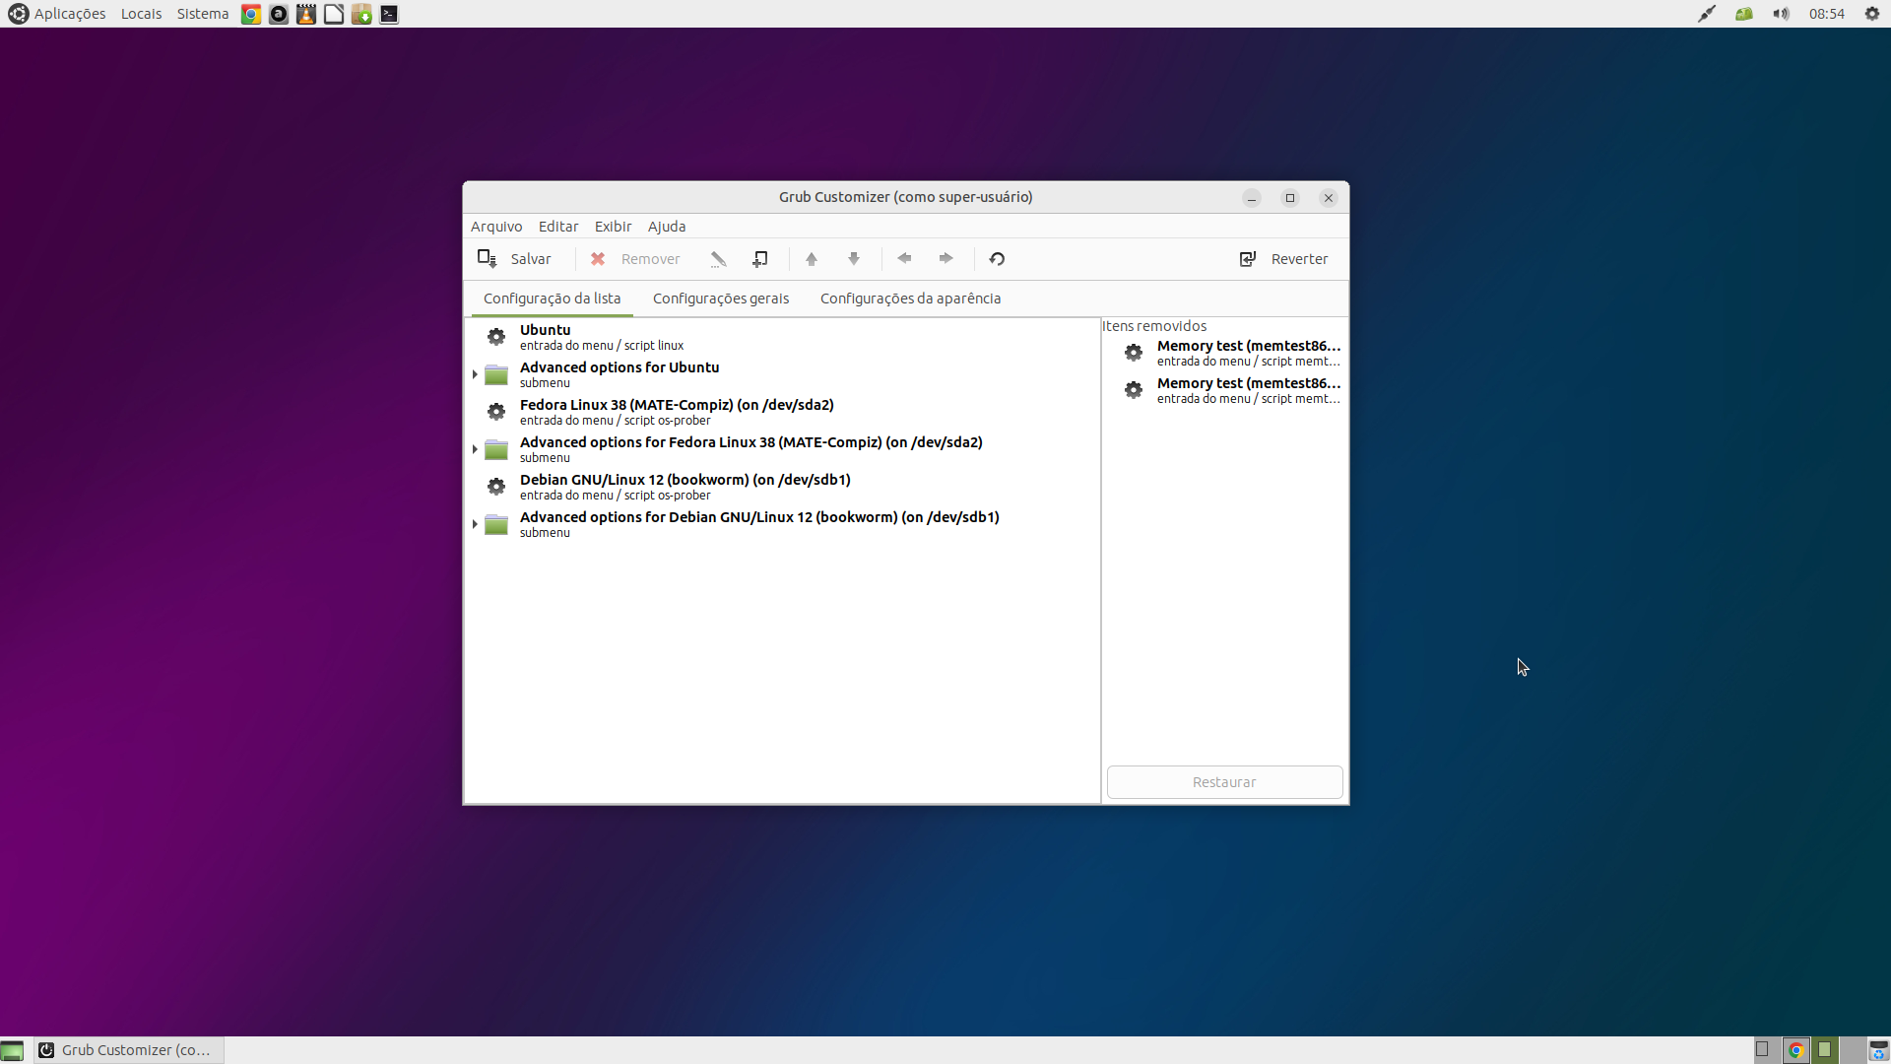Launch Chrome from the top panel
The image size is (1891, 1064).
pos(251,14)
